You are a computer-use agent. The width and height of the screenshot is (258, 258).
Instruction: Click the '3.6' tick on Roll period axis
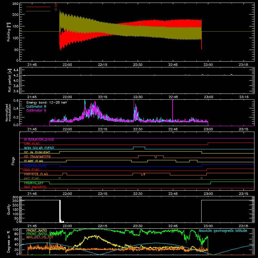[x=16, y=91]
